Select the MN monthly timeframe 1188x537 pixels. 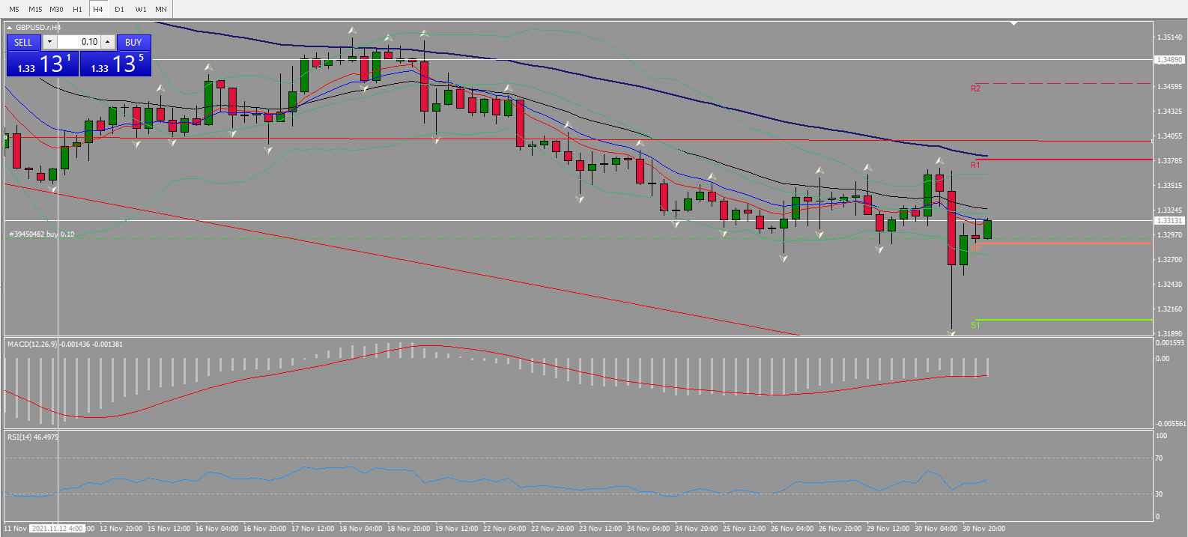point(161,9)
